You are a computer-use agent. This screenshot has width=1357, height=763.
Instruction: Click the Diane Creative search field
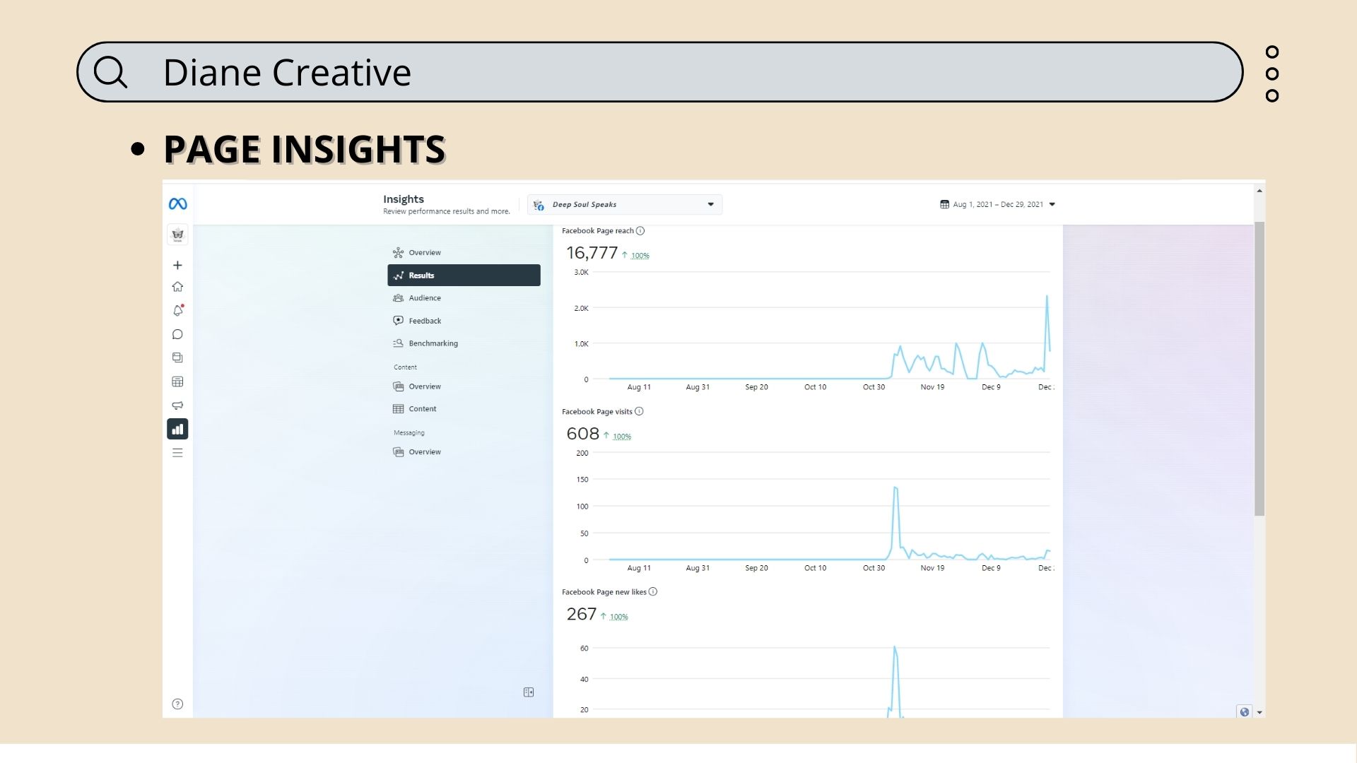pos(659,72)
